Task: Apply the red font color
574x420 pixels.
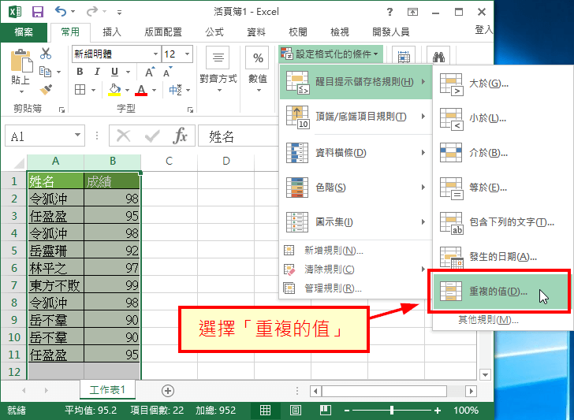Action: (141, 89)
